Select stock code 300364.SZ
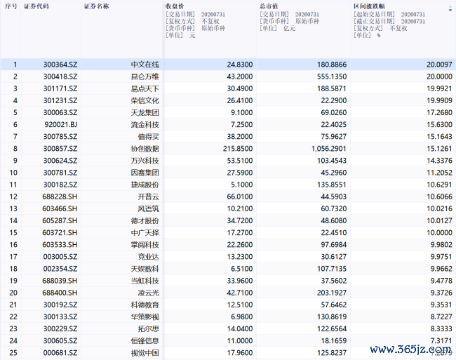 pyautogui.click(x=60, y=65)
